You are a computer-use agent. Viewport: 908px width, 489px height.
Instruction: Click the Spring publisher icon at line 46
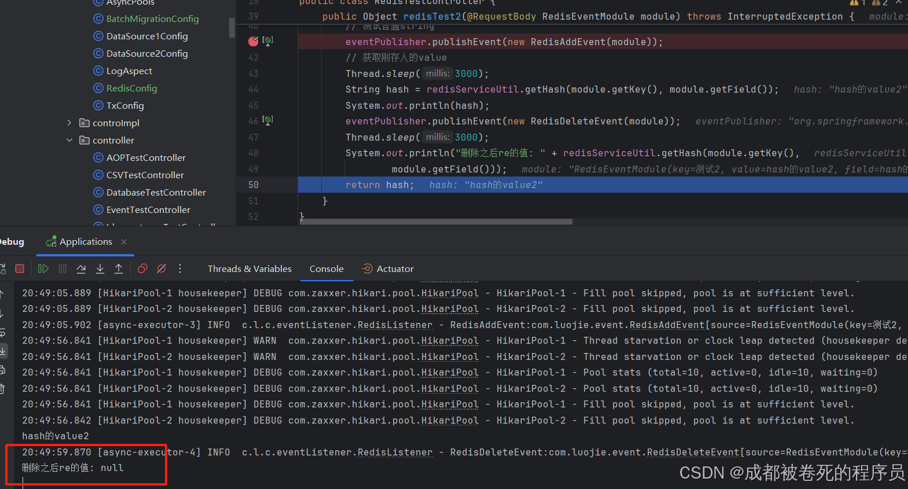267,120
